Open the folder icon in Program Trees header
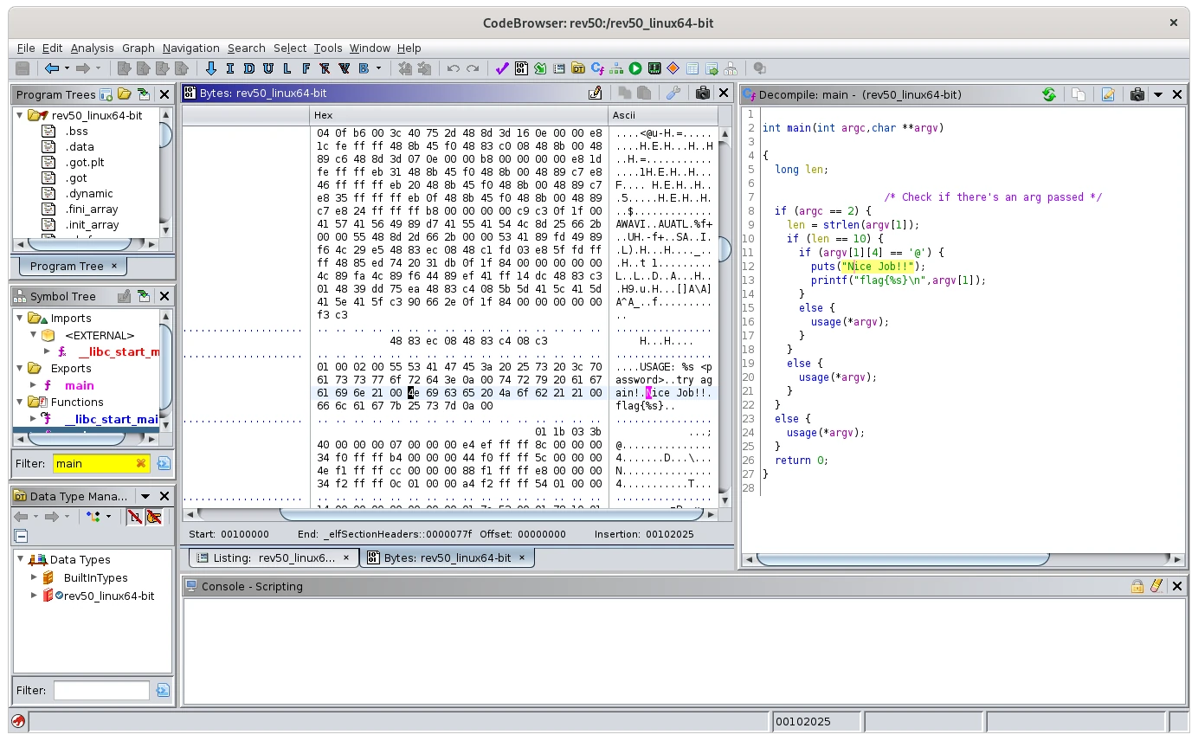Viewport: 1198px width, 741px height. [125, 93]
